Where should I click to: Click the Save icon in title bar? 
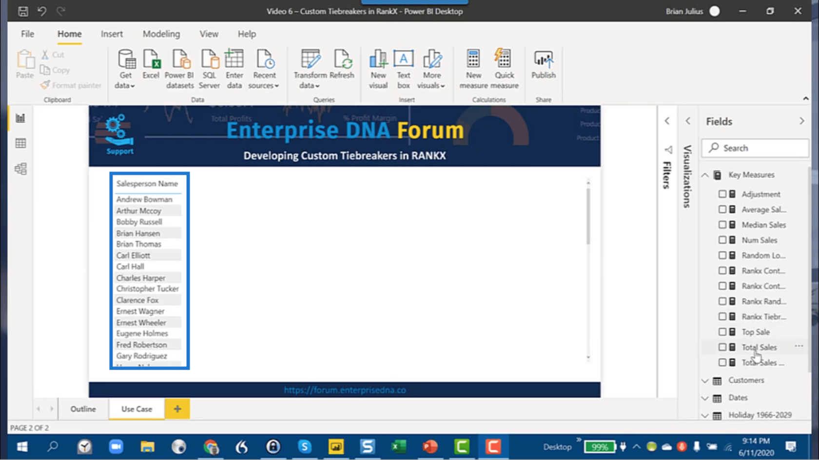(x=23, y=11)
